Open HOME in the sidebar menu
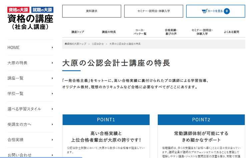 30,48
